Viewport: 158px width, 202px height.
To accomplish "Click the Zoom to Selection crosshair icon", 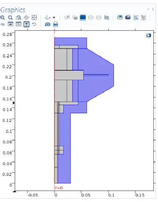I will [x=26, y=18].
